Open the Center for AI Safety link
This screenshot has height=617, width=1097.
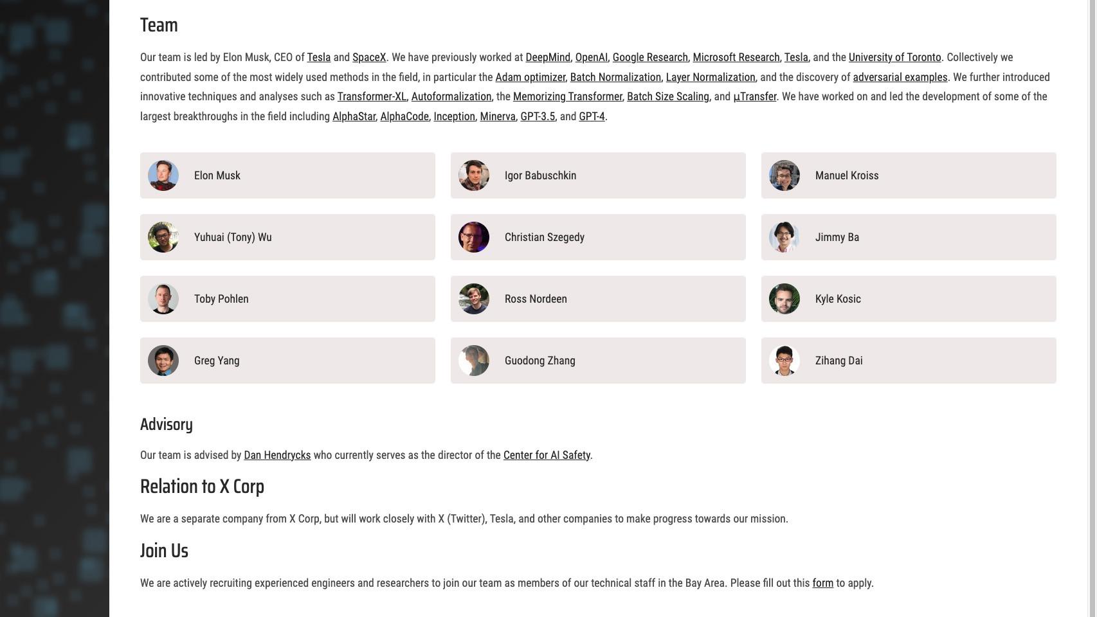tap(547, 455)
